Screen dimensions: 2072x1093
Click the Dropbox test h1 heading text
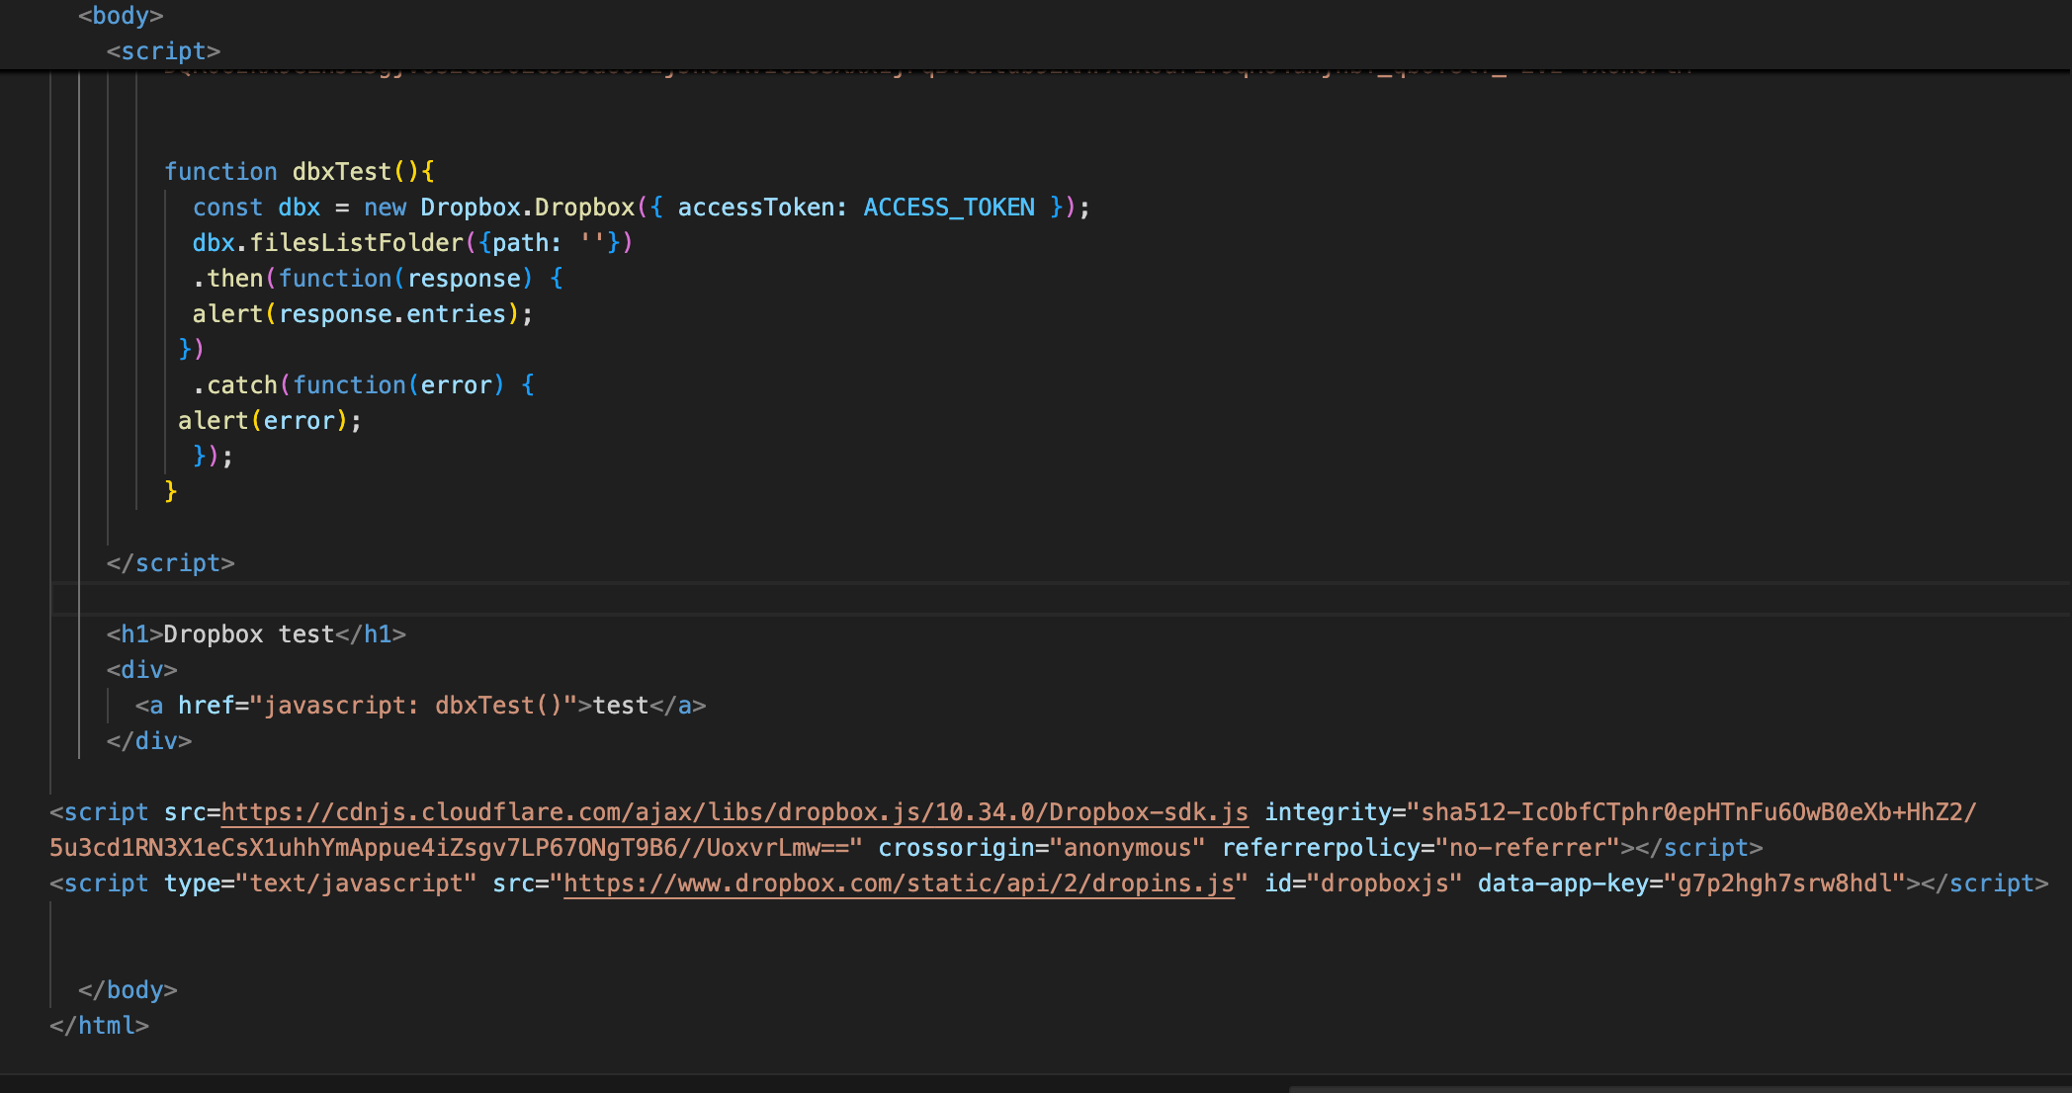(x=249, y=634)
